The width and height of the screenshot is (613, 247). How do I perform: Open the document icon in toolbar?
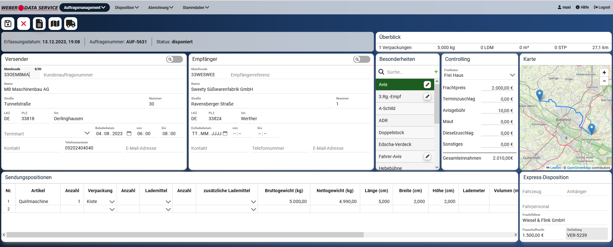pyautogui.click(x=39, y=24)
